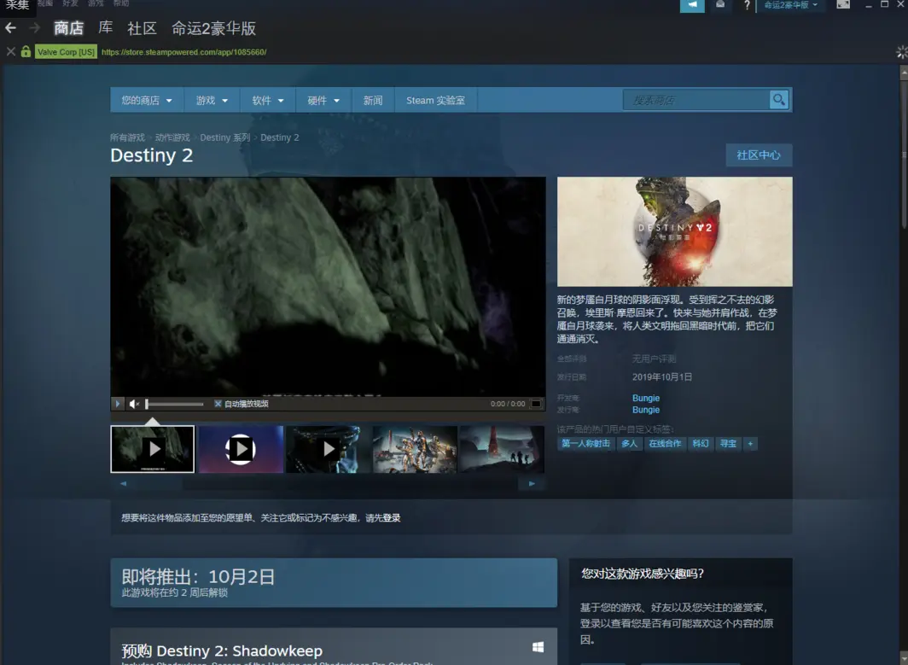
Task: Play the video with the play icon
Action: 118,404
